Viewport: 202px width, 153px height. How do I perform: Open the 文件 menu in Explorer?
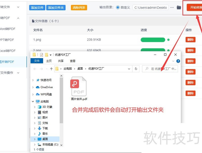[37, 61]
